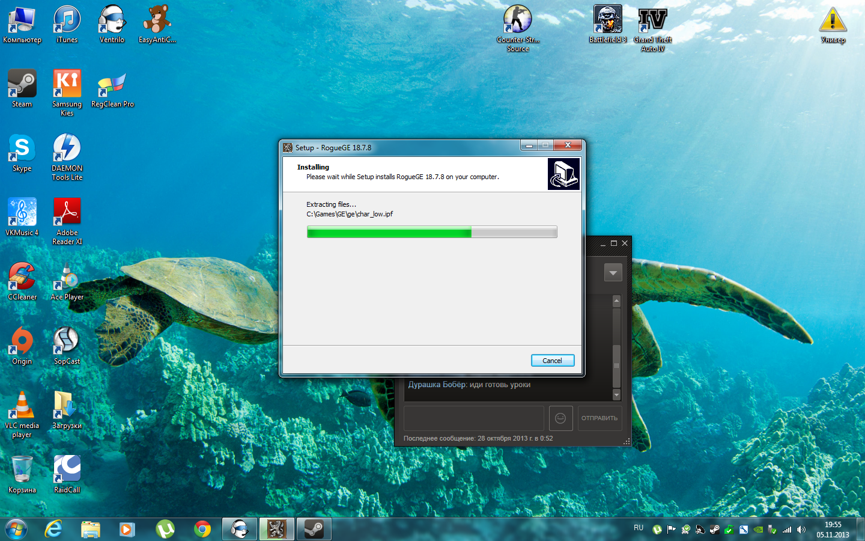Open the chat window dropdown arrow
This screenshot has width=865, height=541.
(x=613, y=273)
